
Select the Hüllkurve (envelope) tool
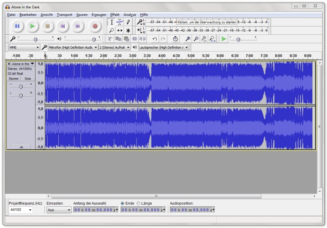[120, 22]
